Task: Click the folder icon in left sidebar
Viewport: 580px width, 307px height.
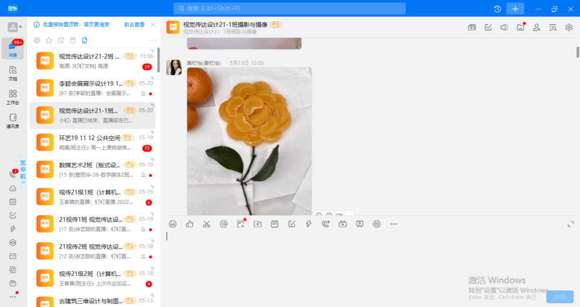Action: click(13, 283)
